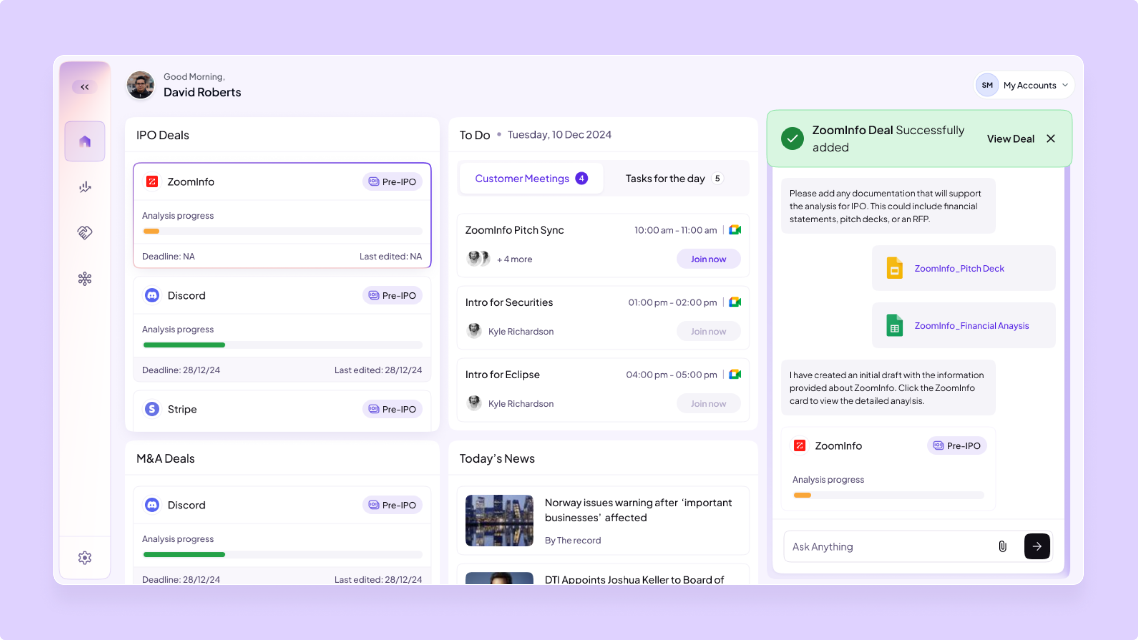Viewport: 1138px width, 640px height.
Task: Click the "M&A Deals" heading
Action: tap(165, 458)
